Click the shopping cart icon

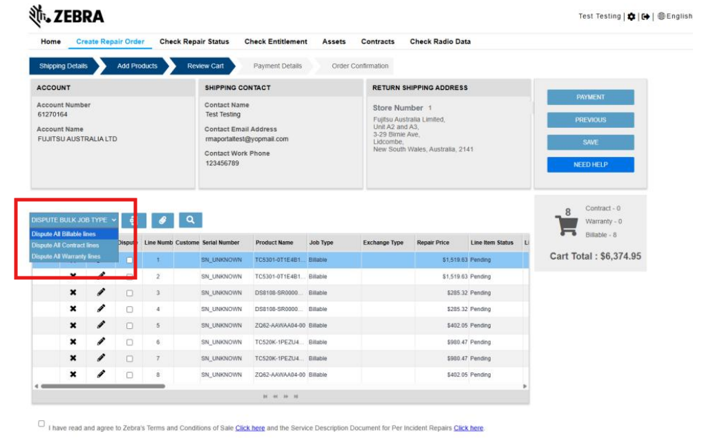click(x=567, y=225)
